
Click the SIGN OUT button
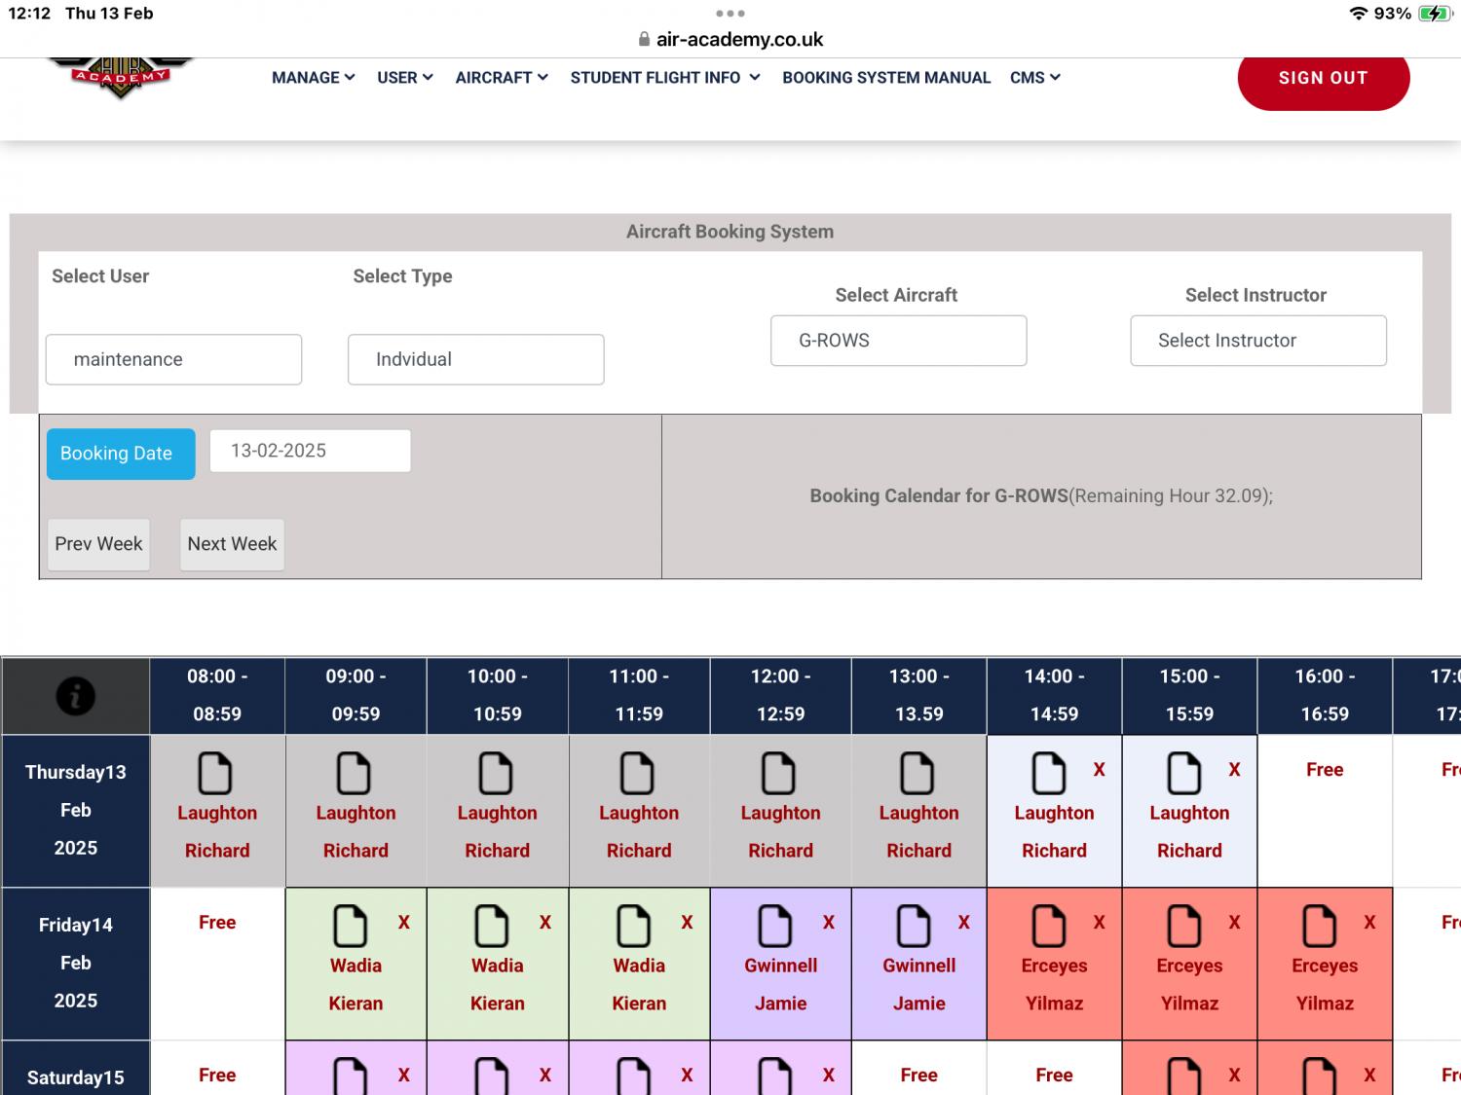(x=1323, y=78)
